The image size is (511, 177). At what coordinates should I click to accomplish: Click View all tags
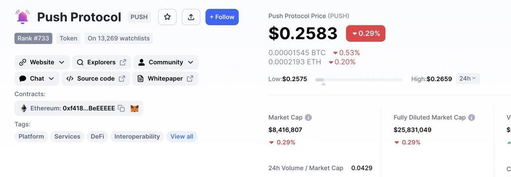coord(182,137)
